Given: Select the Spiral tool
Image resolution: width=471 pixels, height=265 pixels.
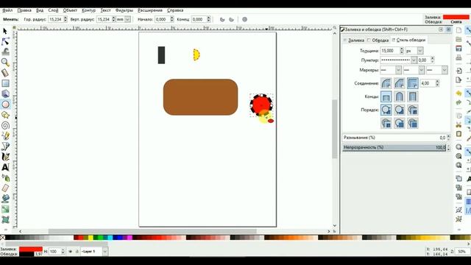Looking at the screenshot, I should (5, 125).
